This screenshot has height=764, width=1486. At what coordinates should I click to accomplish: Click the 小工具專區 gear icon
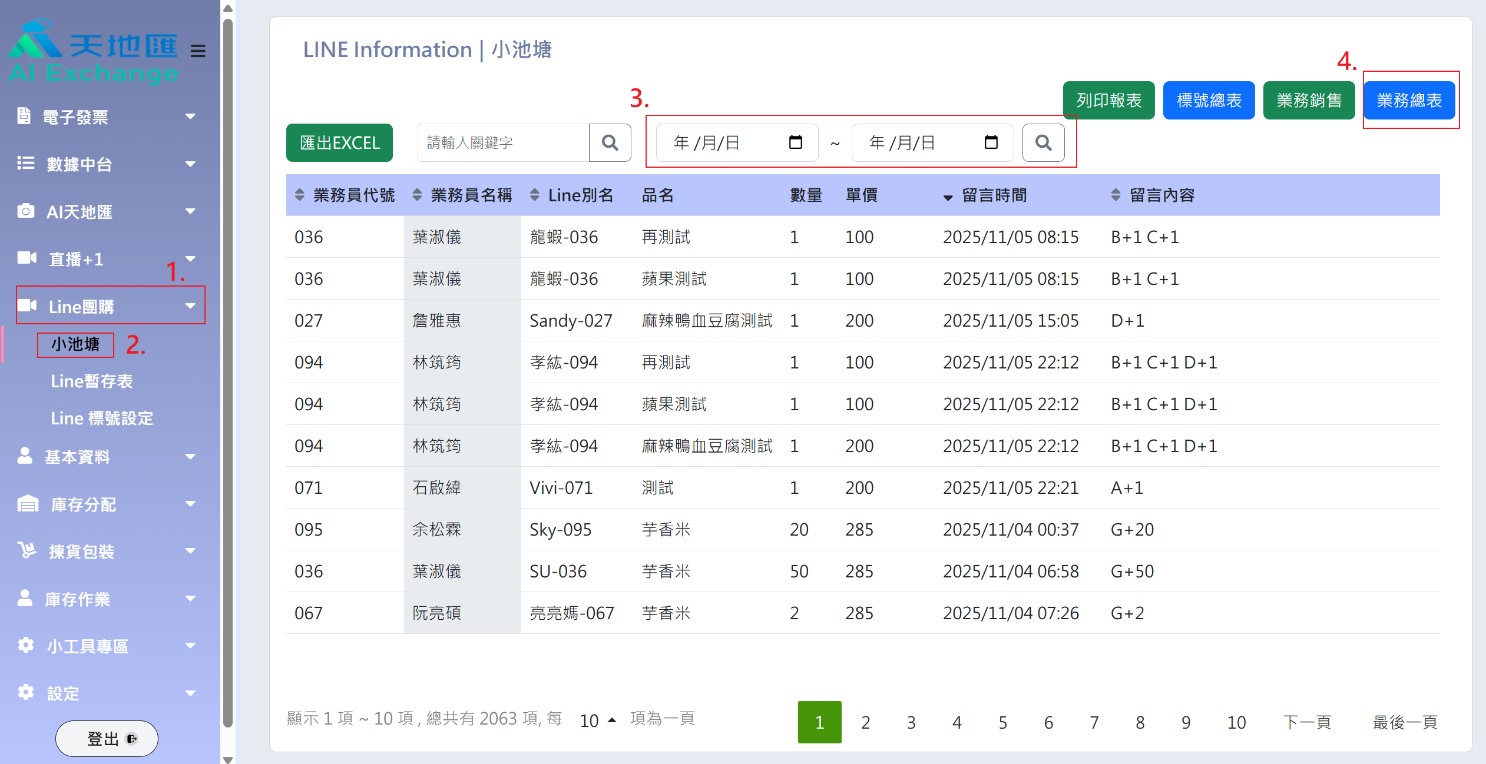25,645
